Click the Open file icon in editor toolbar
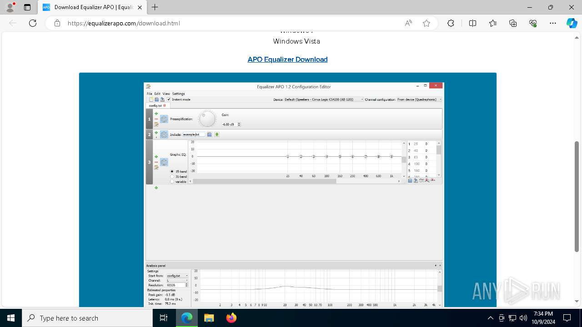 coord(157,99)
